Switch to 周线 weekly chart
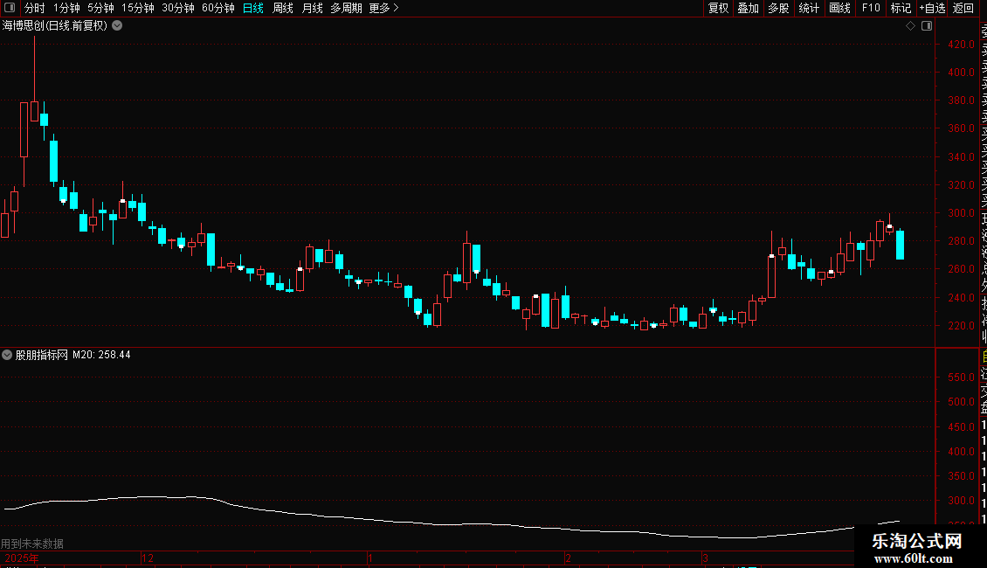987x568 pixels. pos(283,8)
